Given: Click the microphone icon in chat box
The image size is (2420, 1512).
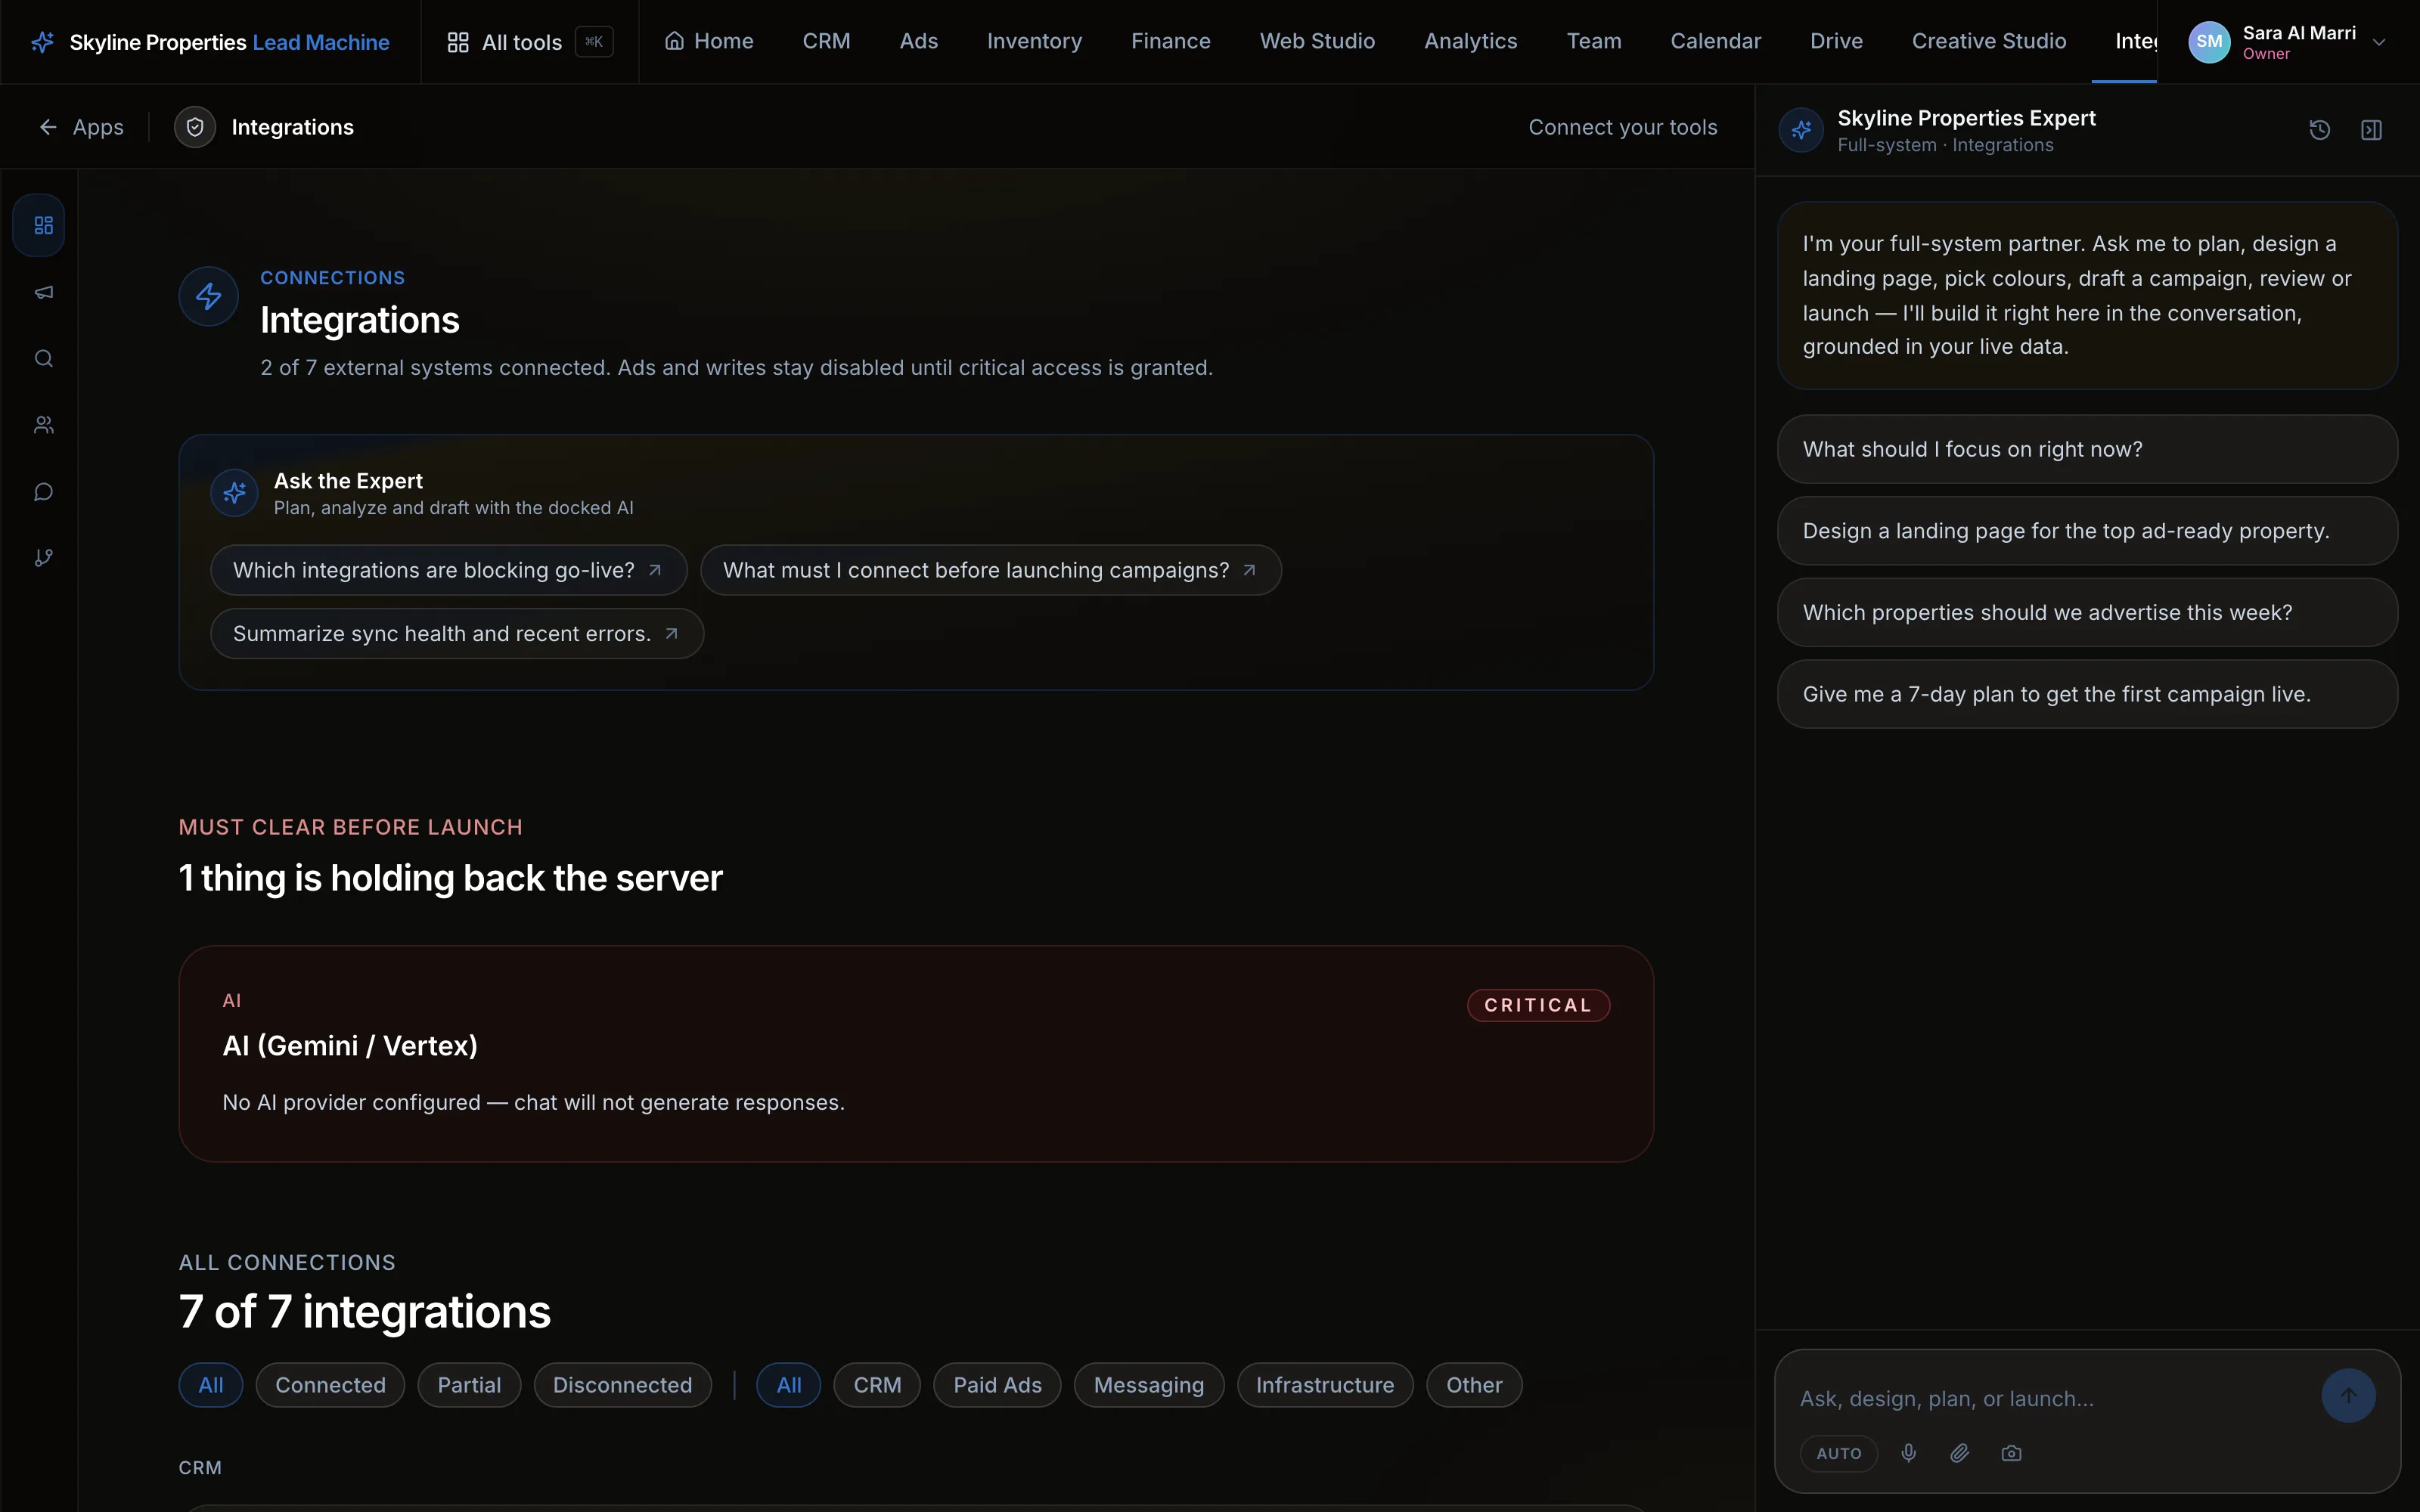Looking at the screenshot, I should click(1908, 1453).
